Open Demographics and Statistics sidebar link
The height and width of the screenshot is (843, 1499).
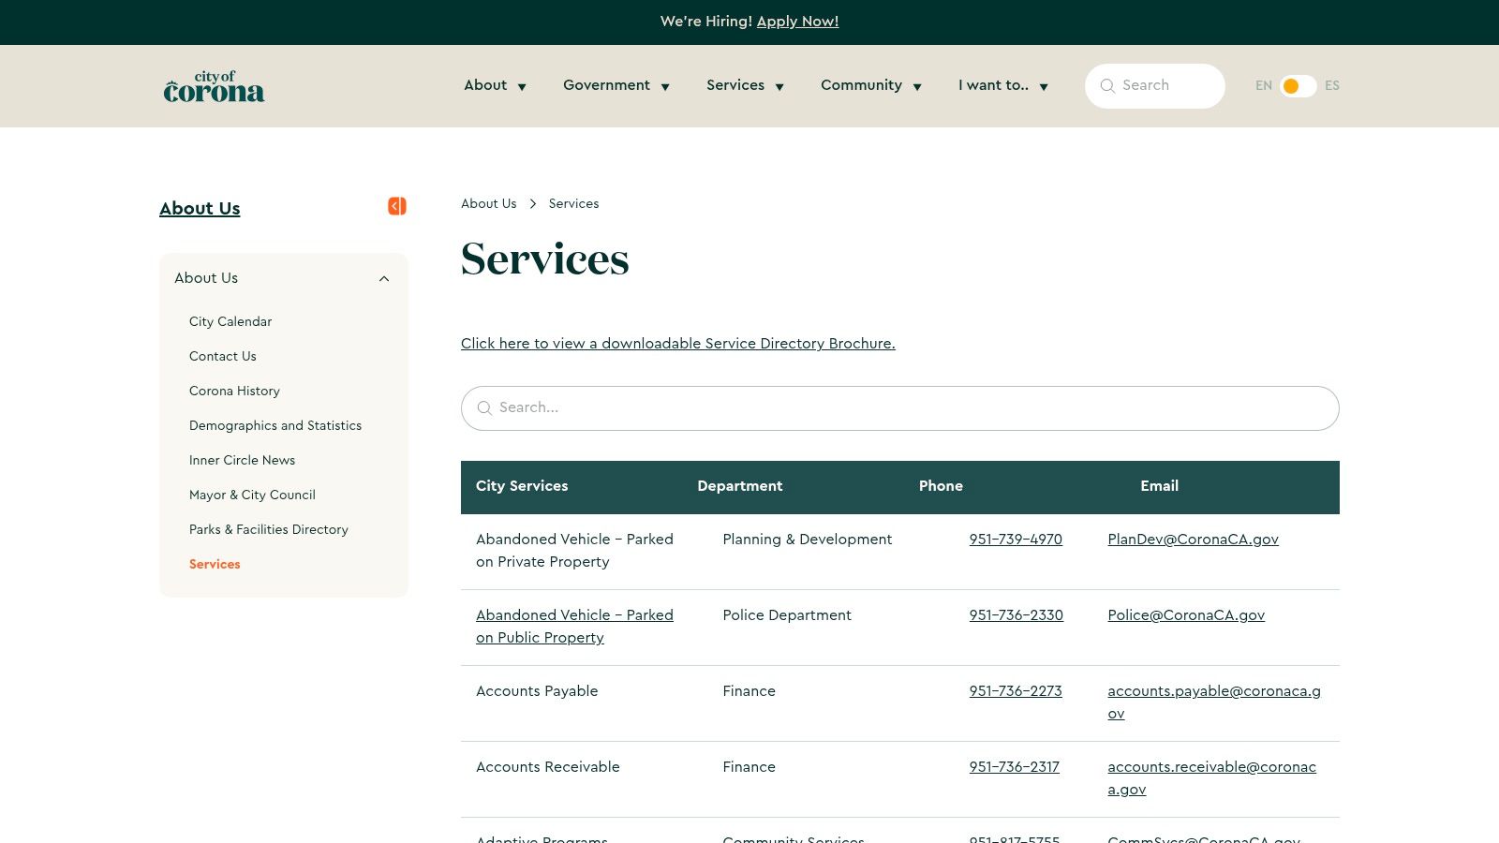pos(275,425)
